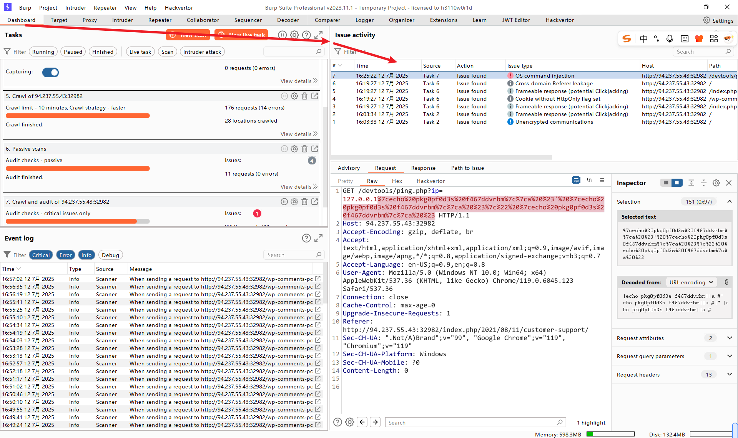Close the Inspector panel
This screenshot has height=438, width=738.
point(729,183)
